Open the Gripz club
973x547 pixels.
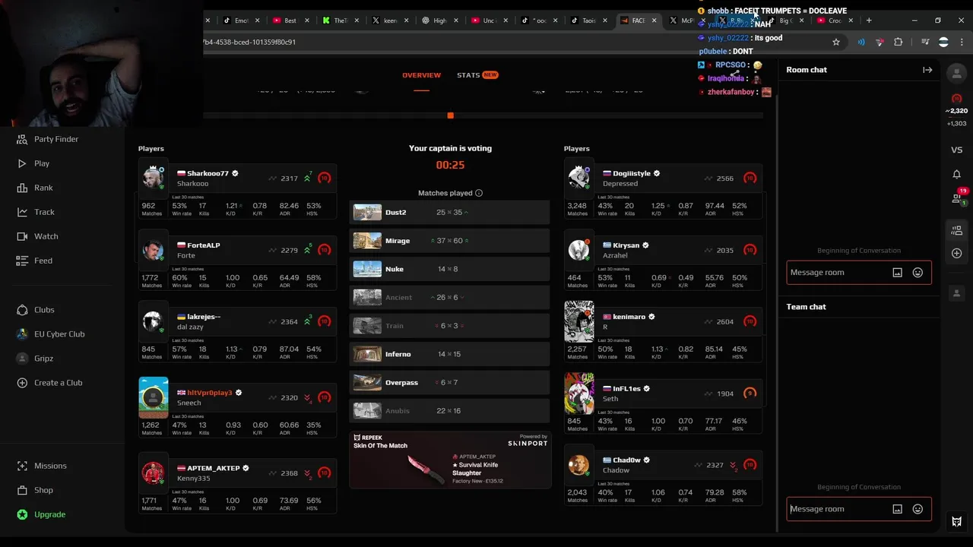(44, 359)
